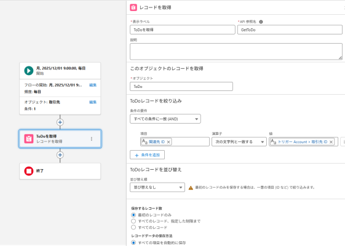345x246 pixels.
Task: Click the green Start play icon
Action: (29, 71)
